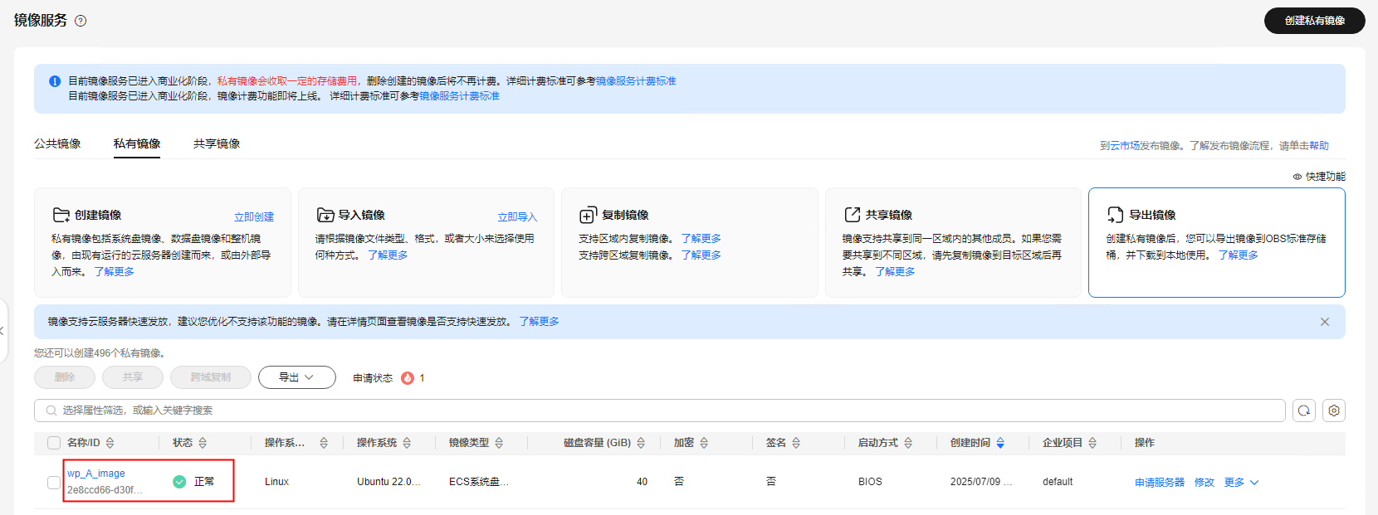This screenshot has height=515, width=1378.
Task: Sort by 创建时间 column
Action: (x=1000, y=443)
